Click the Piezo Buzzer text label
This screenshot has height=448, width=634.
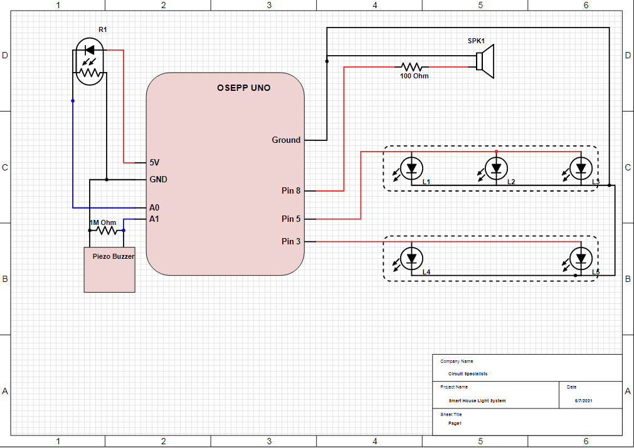click(114, 256)
